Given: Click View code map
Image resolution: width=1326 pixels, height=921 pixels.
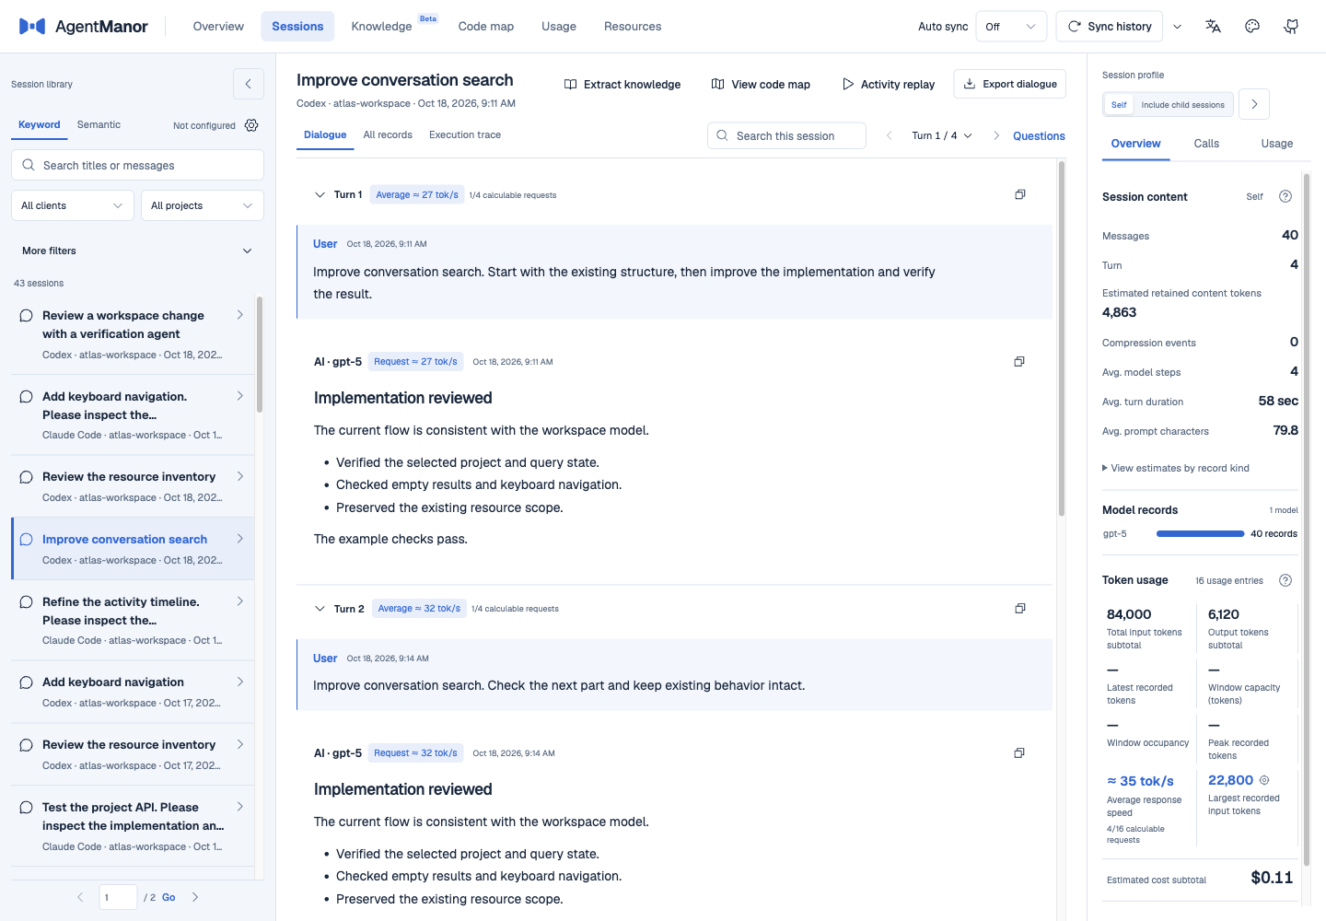Looking at the screenshot, I should pyautogui.click(x=761, y=84).
